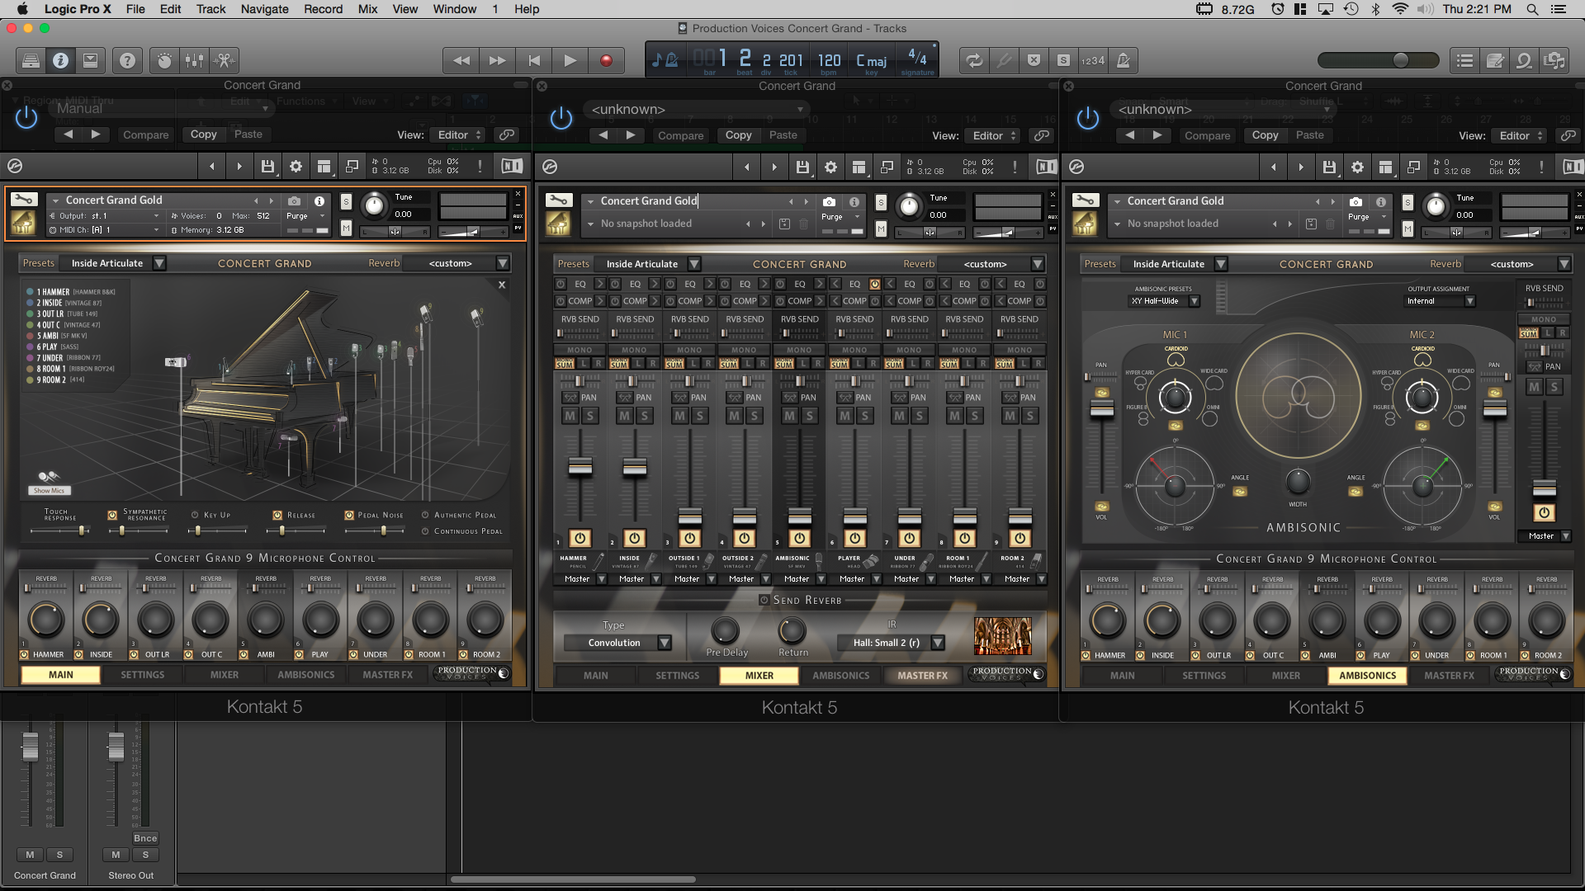Go to the project beginning with the transport button
This screenshot has width=1585, height=891.
coord(534,60)
